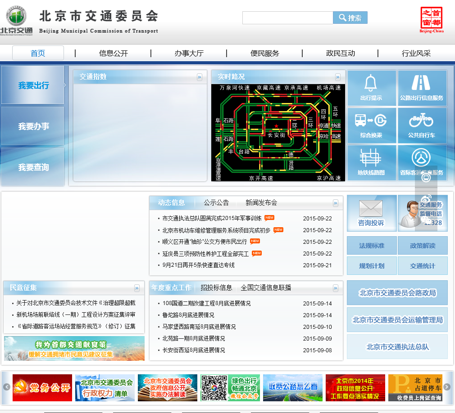
Task: Click the 咨询投诉 envelope icon
Action: (371, 213)
